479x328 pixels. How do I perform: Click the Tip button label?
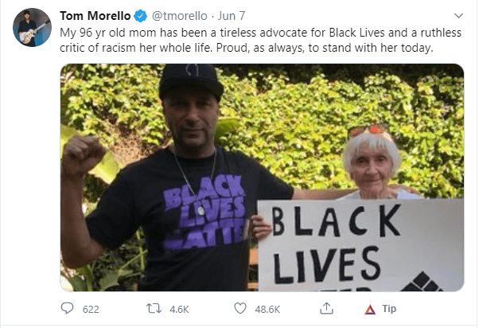(x=389, y=309)
